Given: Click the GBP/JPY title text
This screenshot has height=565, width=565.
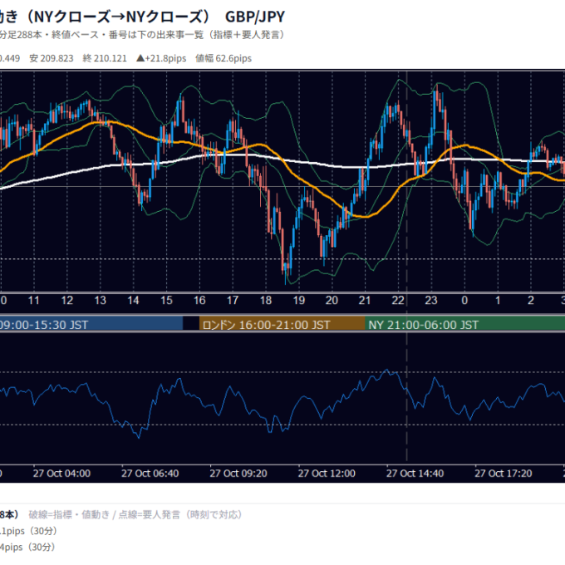Looking at the screenshot, I should point(255,17).
